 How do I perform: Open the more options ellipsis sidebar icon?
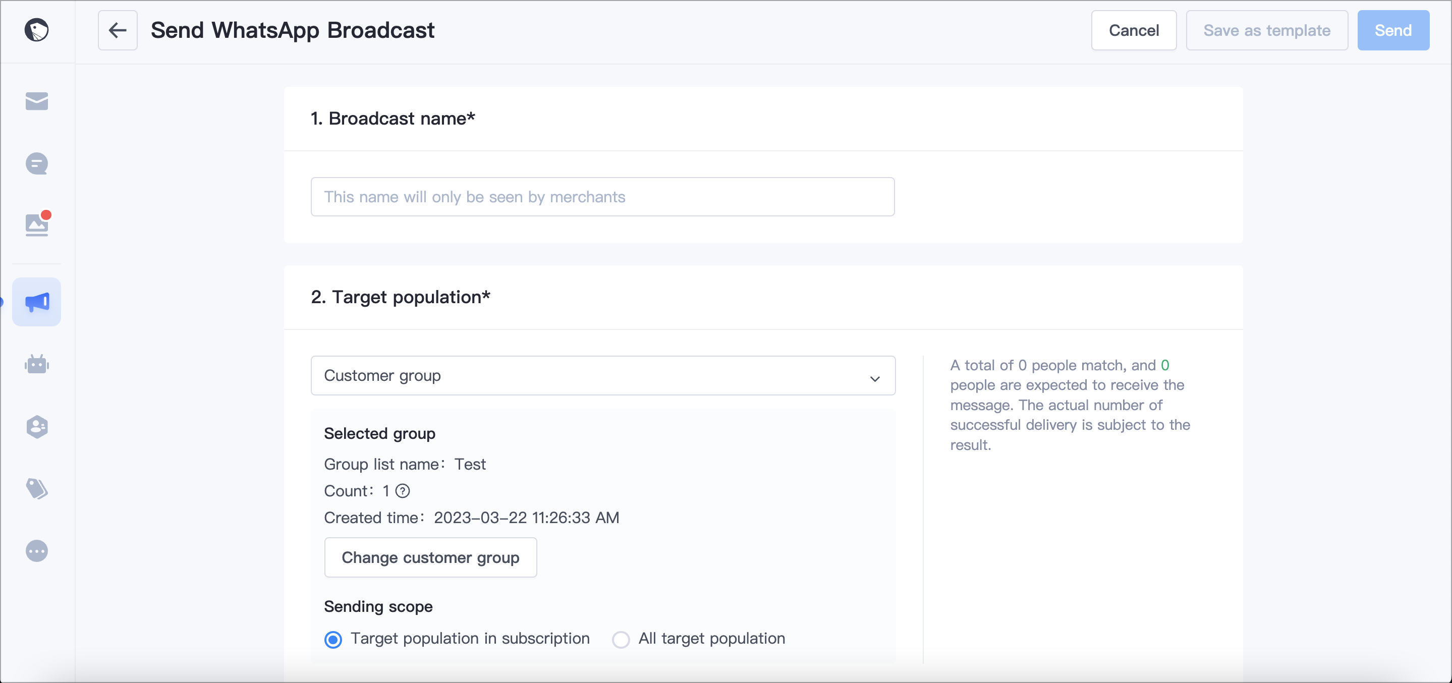point(37,551)
